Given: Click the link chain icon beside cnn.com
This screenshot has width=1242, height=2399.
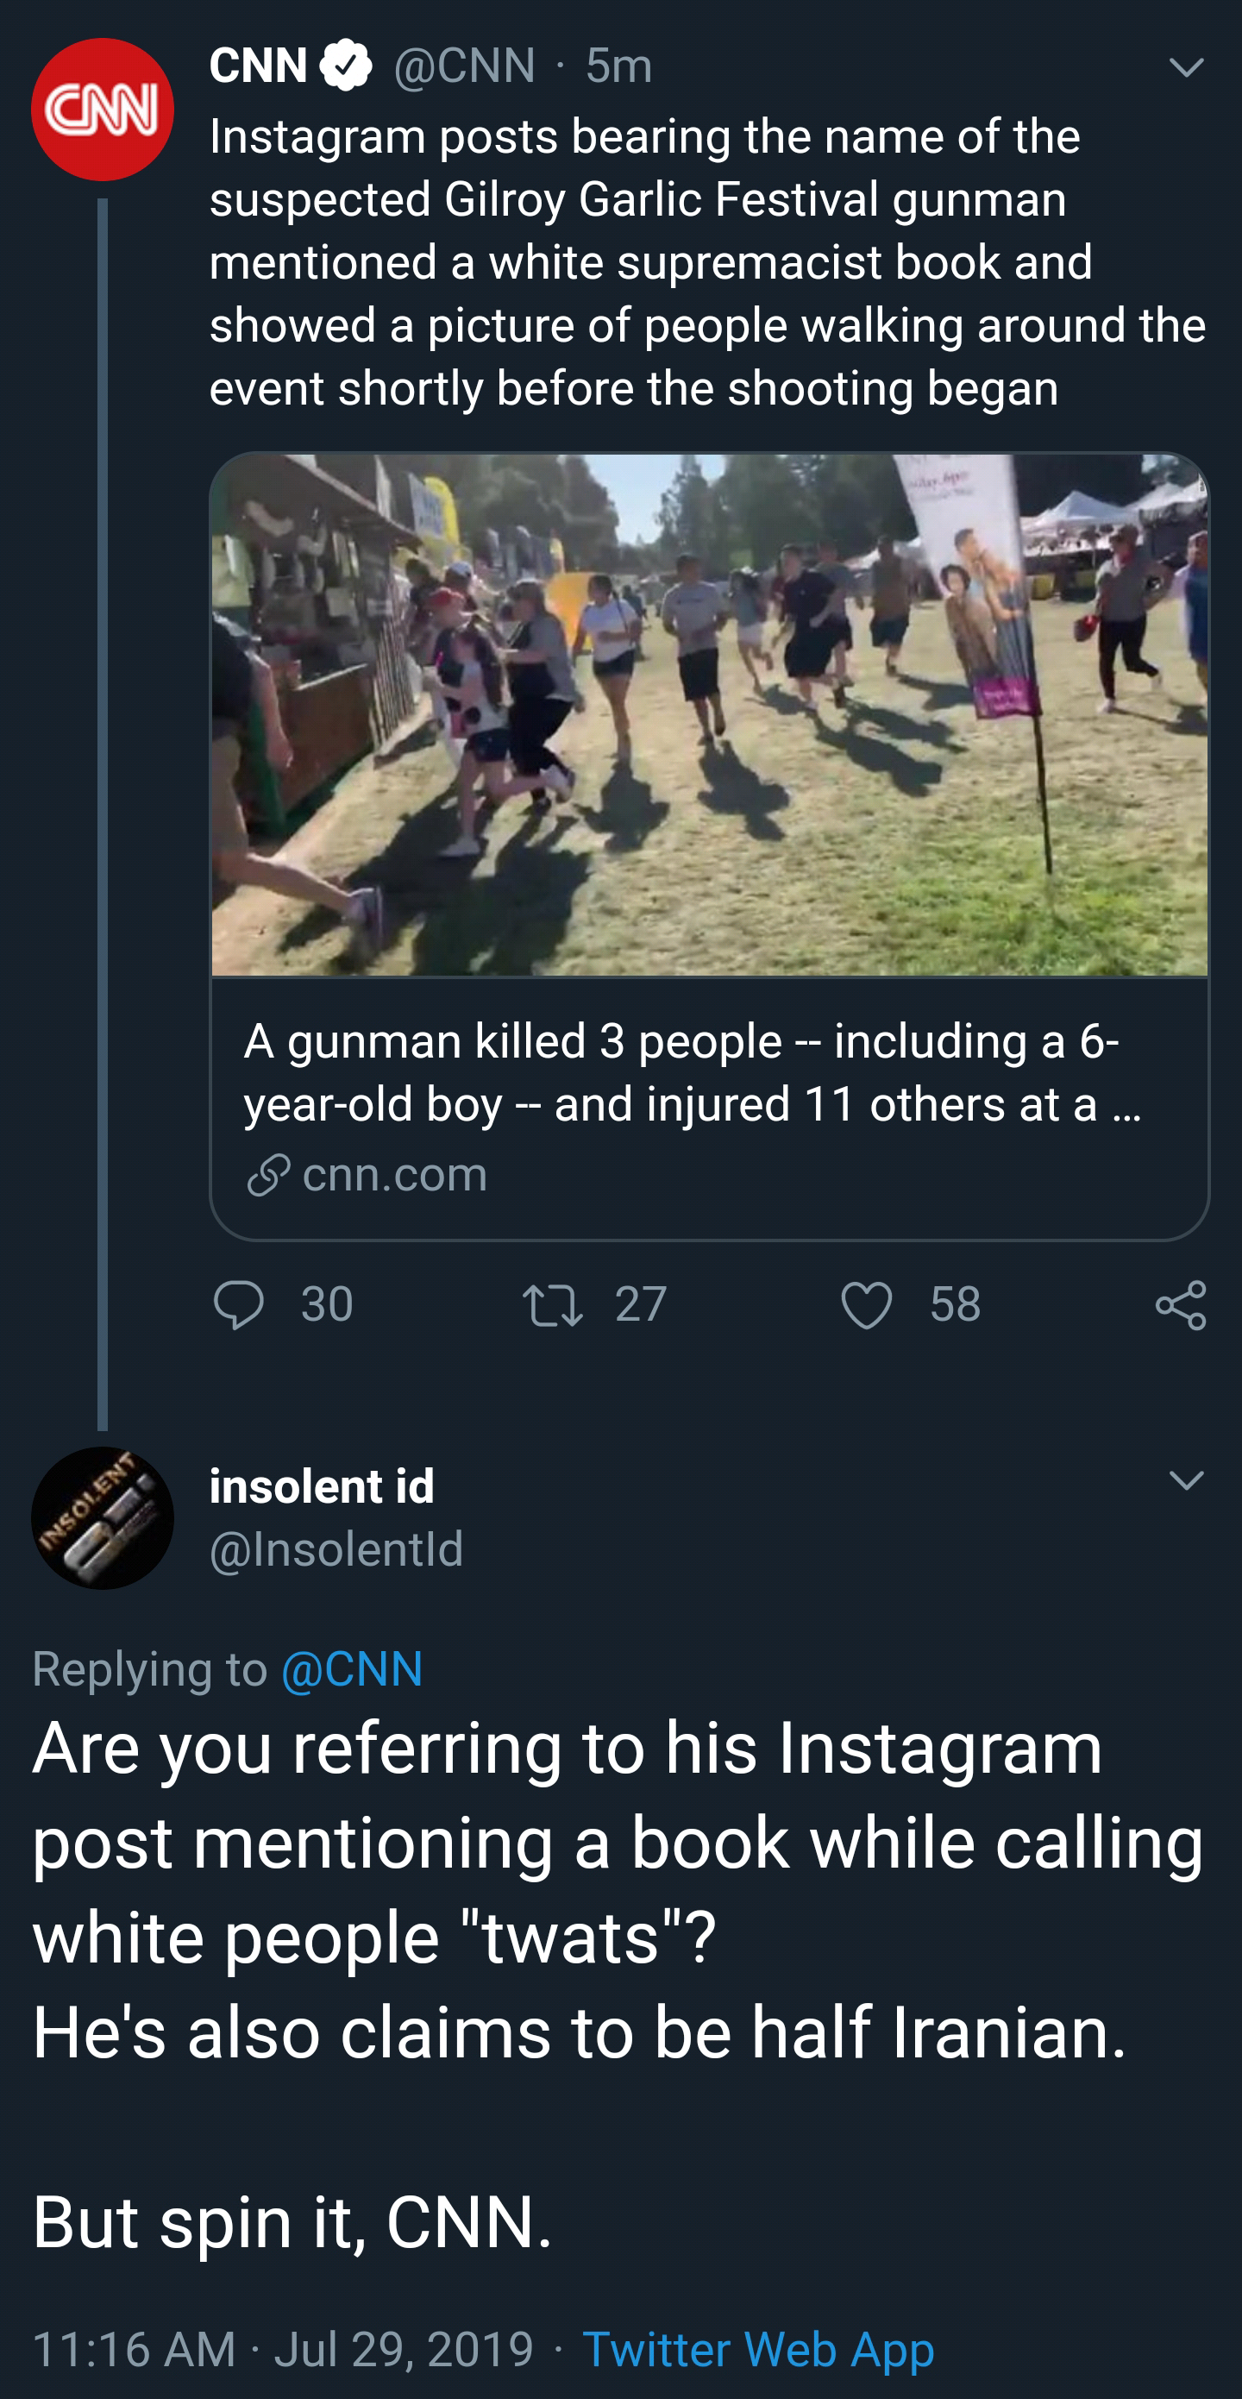Looking at the screenshot, I should pyautogui.click(x=269, y=1174).
